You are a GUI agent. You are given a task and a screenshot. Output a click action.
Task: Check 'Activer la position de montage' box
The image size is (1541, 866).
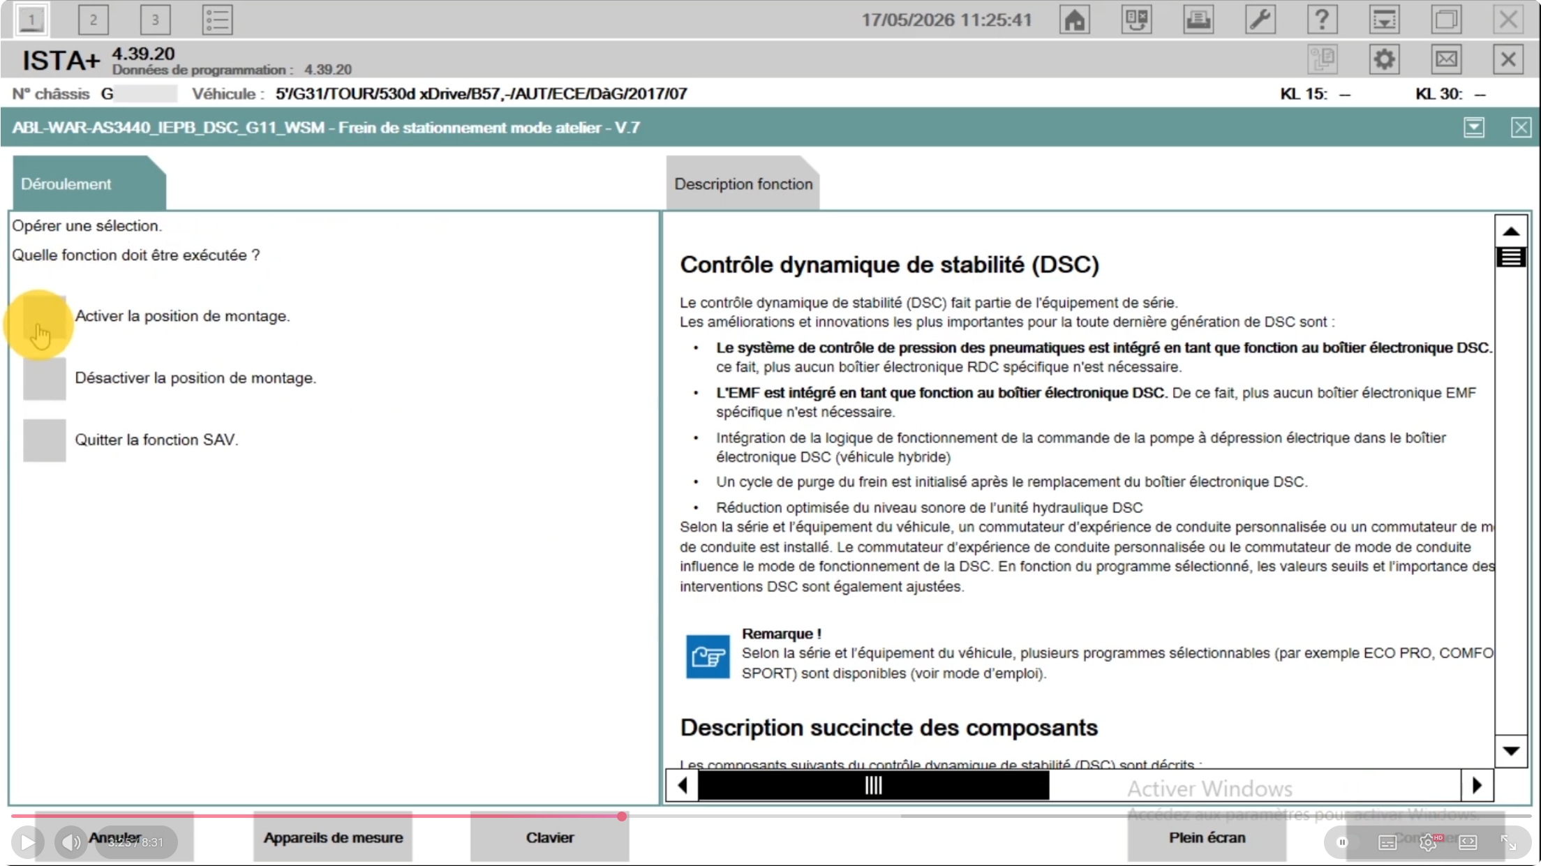44,316
